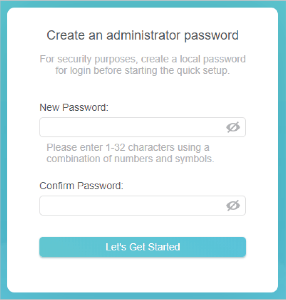Reveal the confirmation password with its eye icon
The image size is (286, 300).
click(x=233, y=206)
